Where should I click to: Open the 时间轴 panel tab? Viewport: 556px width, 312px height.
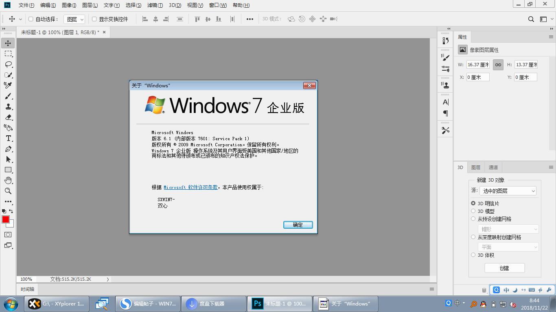click(27, 289)
